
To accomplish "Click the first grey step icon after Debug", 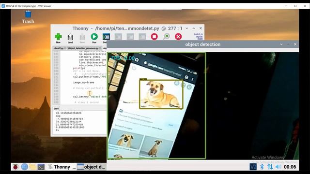I will coord(118,37).
